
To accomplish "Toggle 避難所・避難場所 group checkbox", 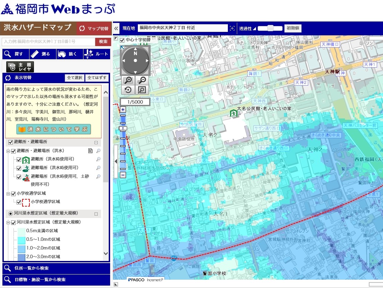I will point(10,142).
